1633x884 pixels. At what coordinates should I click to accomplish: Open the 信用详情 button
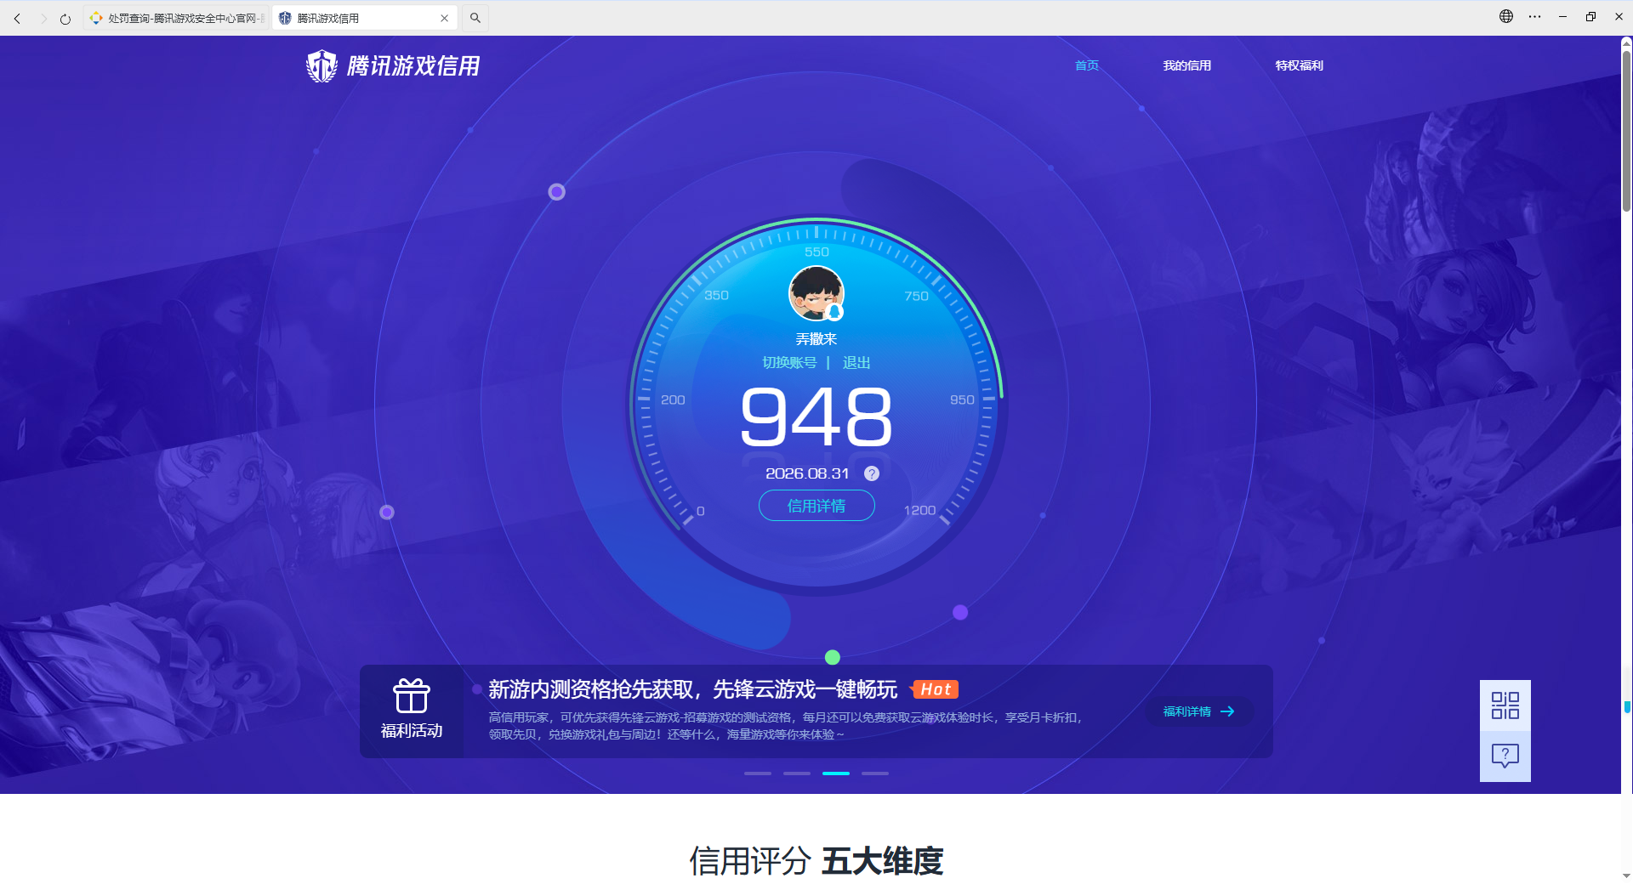(x=816, y=506)
